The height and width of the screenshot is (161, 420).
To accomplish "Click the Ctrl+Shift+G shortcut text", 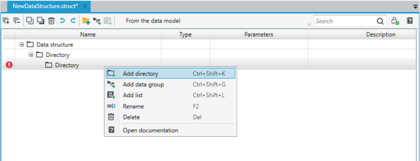I will 209,84.
